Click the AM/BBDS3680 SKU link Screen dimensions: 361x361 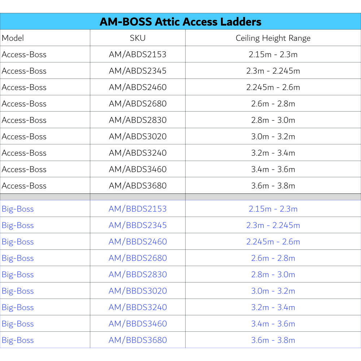(x=138, y=340)
